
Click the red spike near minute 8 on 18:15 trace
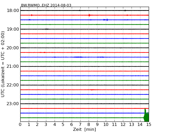(89, 15)
